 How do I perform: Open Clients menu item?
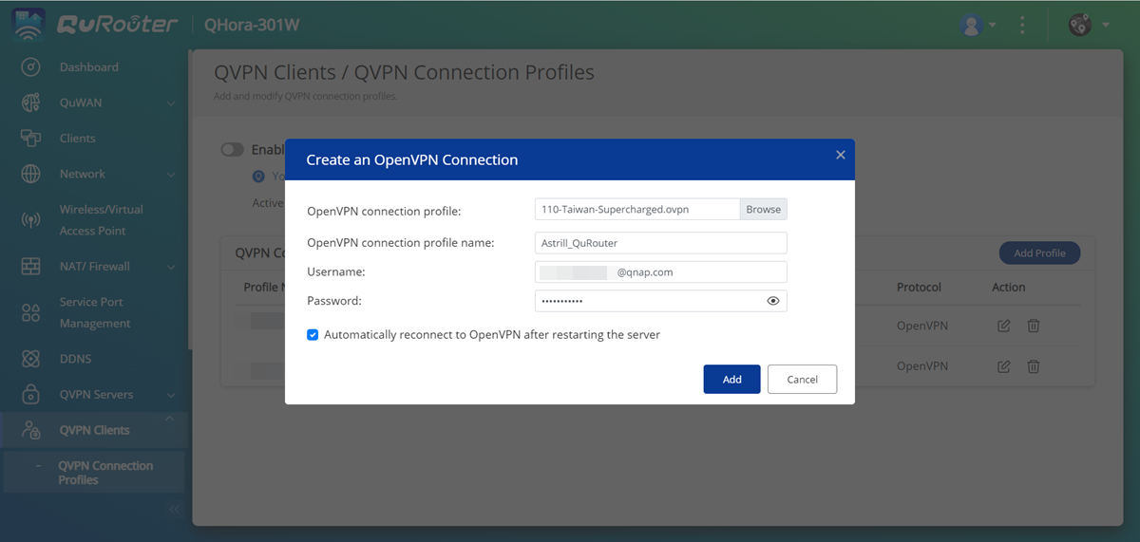click(77, 139)
